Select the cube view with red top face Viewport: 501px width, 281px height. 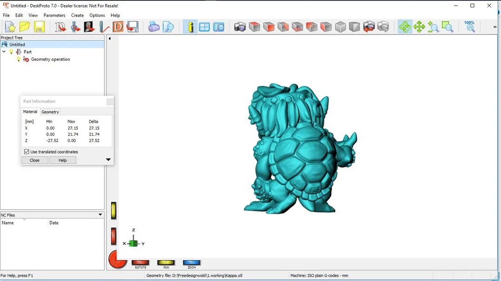pyautogui.click(x=254, y=27)
